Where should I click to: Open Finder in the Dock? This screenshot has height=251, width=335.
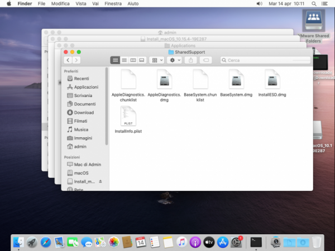click(18, 242)
